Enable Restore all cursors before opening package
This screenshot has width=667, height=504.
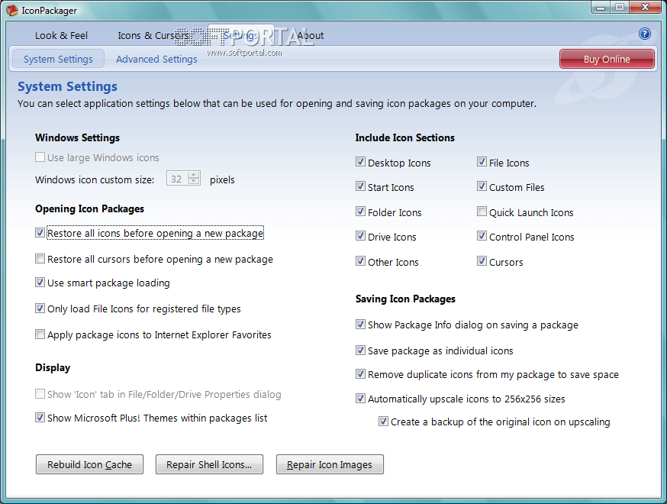(x=40, y=258)
